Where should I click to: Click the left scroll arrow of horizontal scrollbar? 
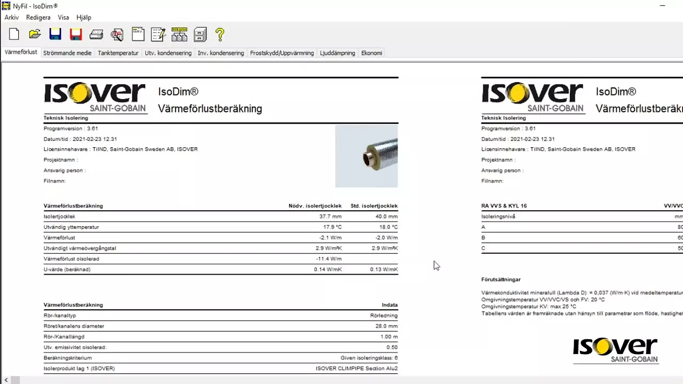coord(6,380)
